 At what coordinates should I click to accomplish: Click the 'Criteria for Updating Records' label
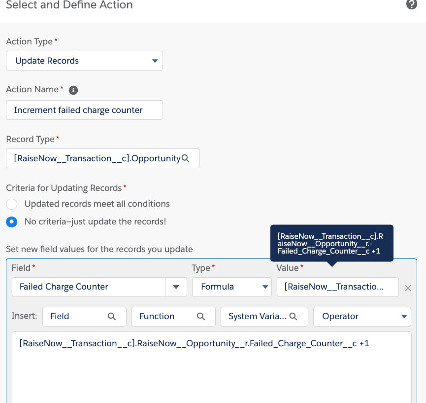pyautogui.click(x=64, y=188)
